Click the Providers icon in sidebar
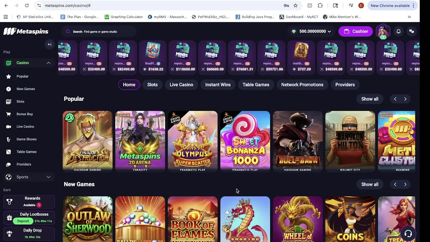Image resolution: width=430 pixels, height=242 pixels. tap(9, 164)
